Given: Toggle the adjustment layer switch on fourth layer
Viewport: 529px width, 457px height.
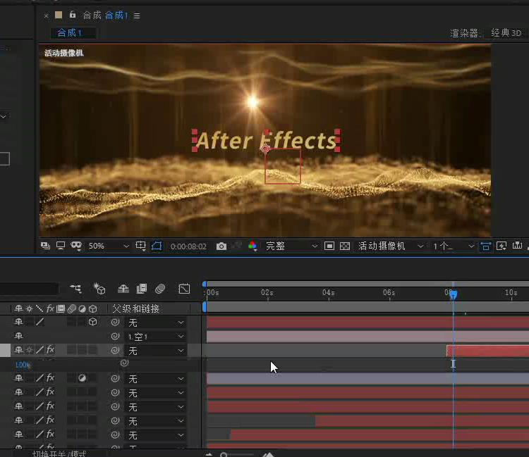Looking at the screenshot, I should (82, 378).
